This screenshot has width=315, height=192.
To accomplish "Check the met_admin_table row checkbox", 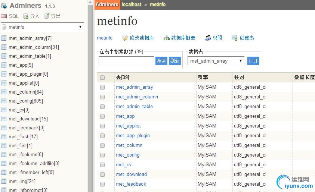I will coord(102,107).
